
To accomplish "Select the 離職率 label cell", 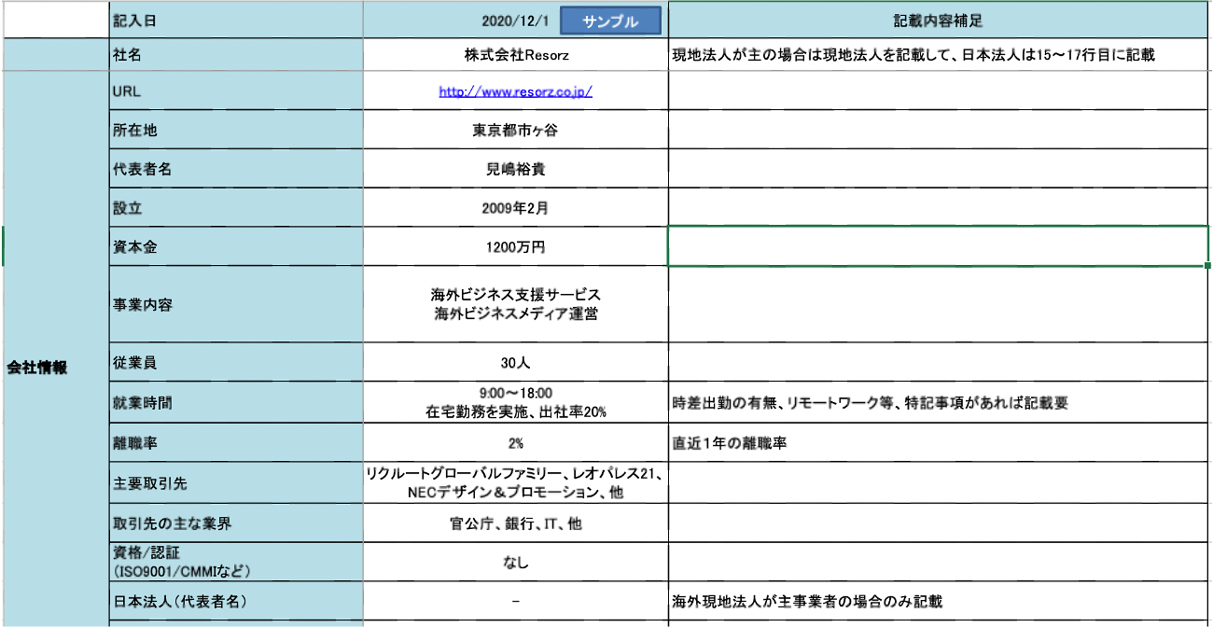I will click(235, 442).
